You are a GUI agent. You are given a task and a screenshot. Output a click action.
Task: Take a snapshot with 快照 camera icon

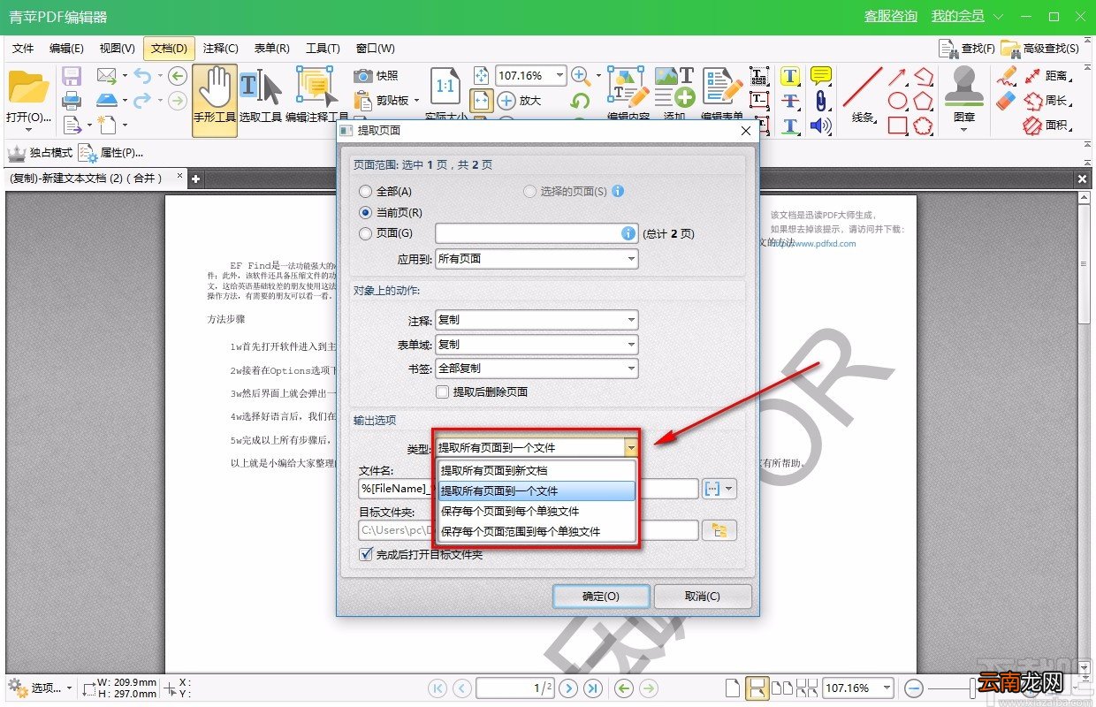tap(377, 76)
